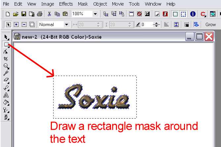The height and width of the screenshot is (147, 221).
Task: Select the Eraser tool
Action: (x=6, y=81)
